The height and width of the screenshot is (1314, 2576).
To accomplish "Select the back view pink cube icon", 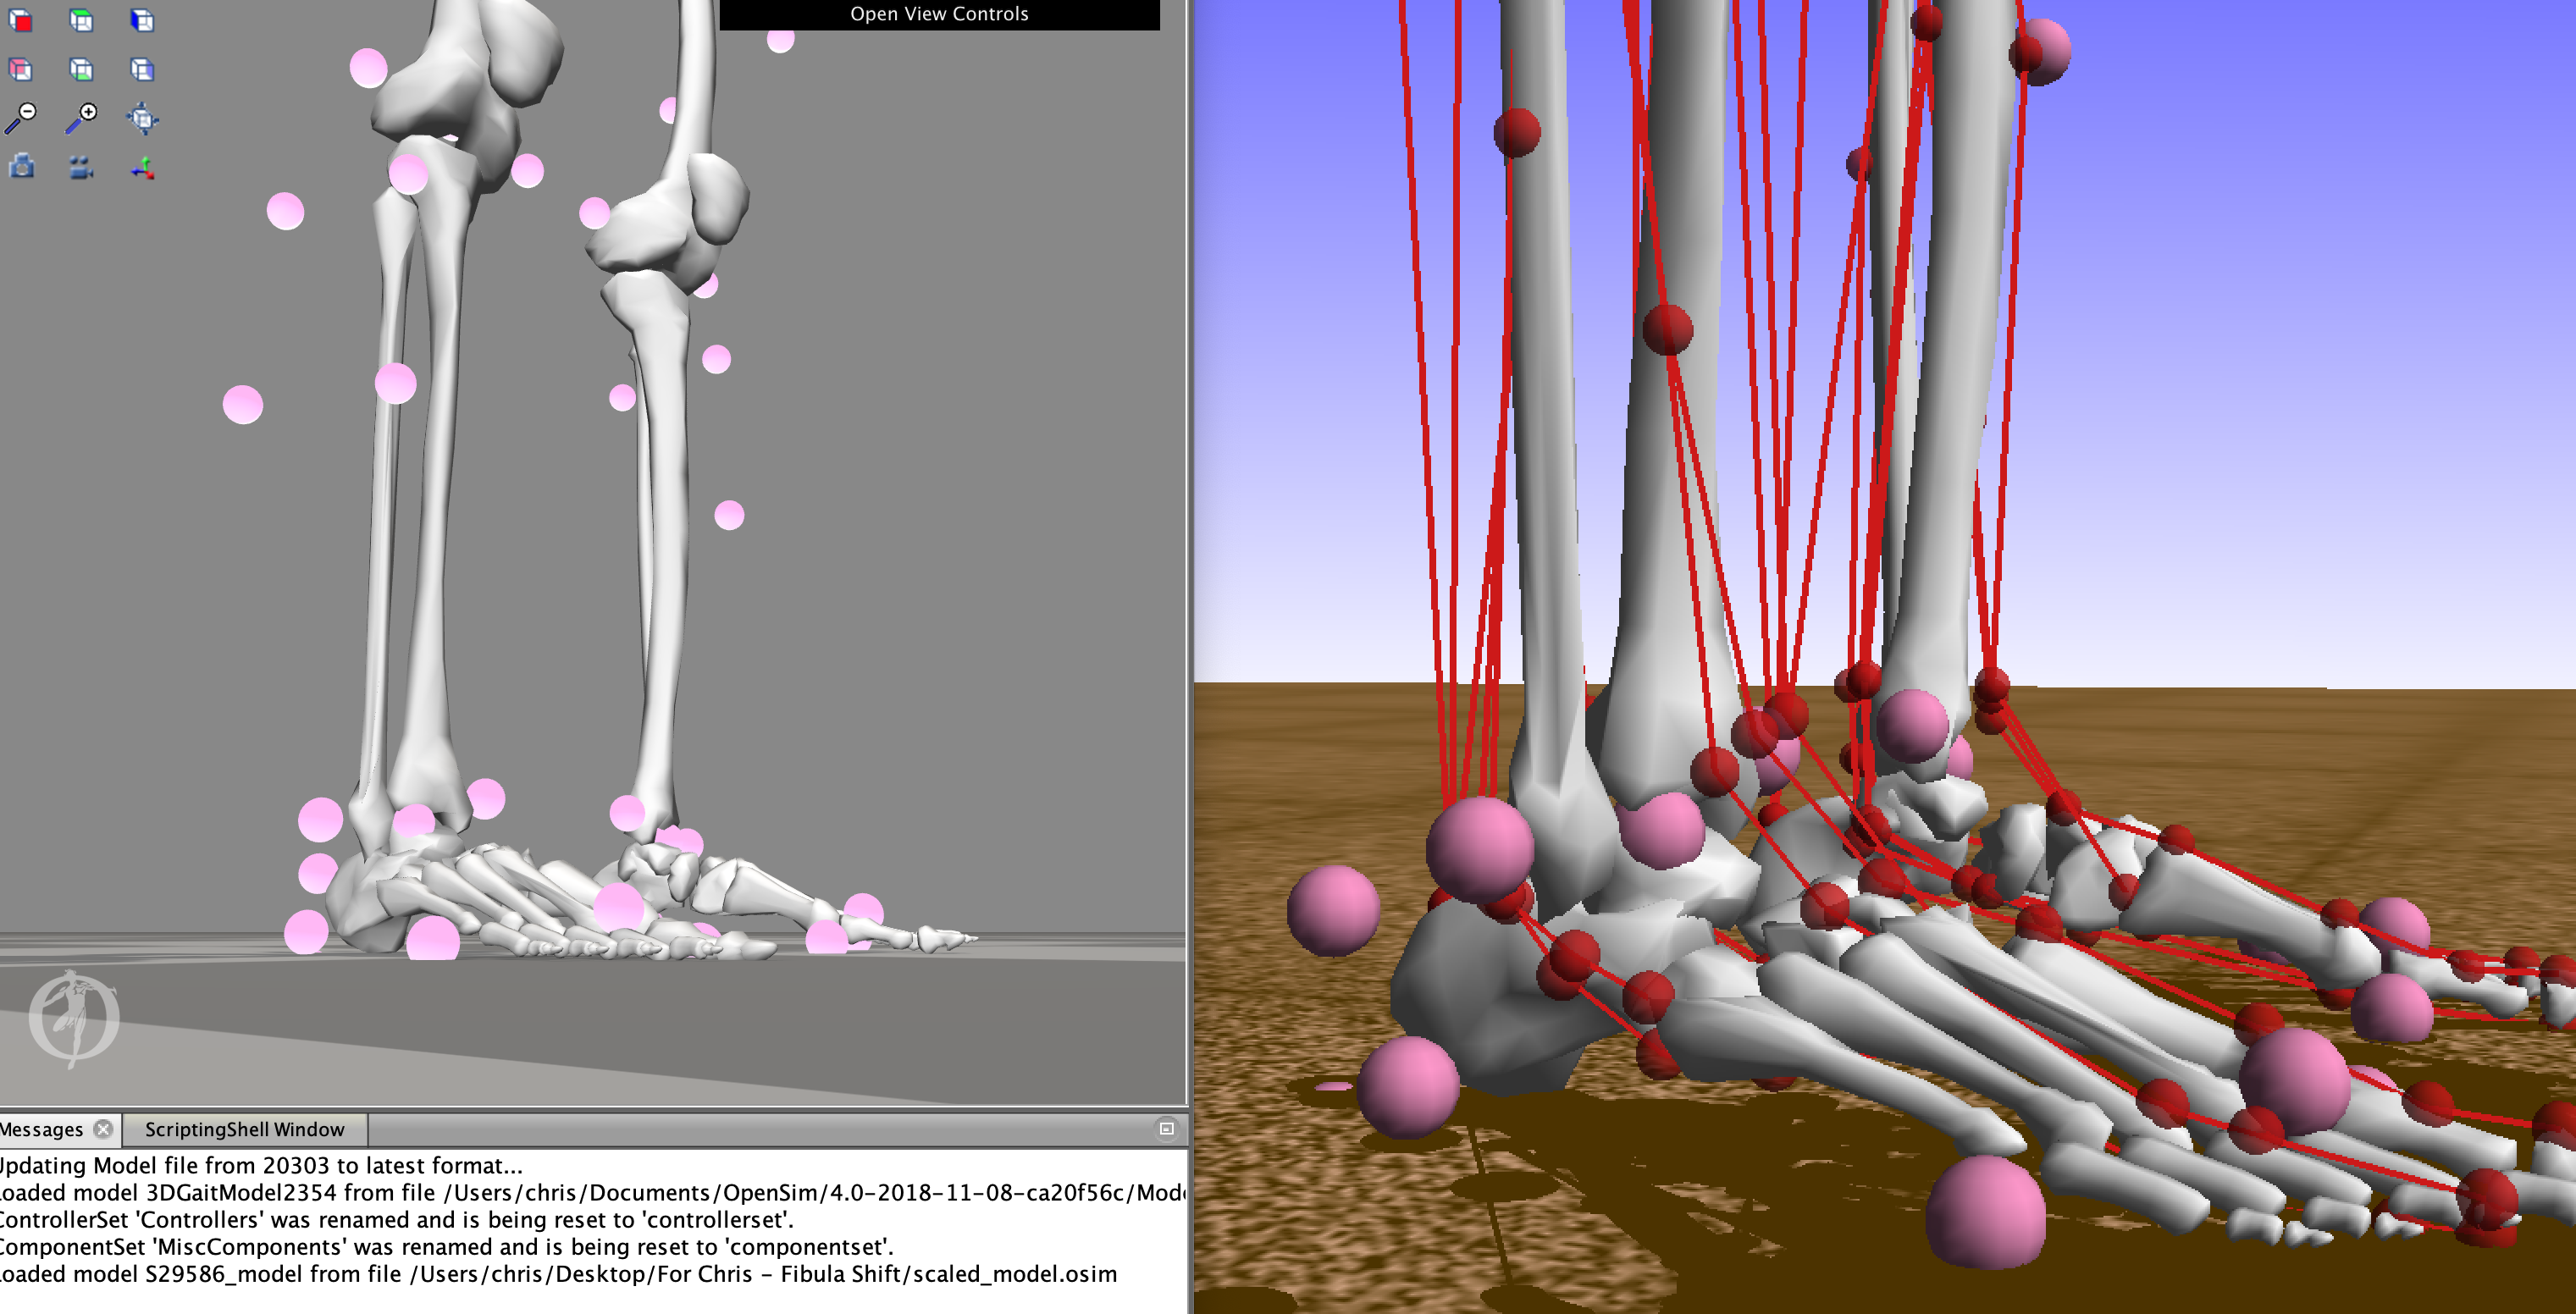I will coord(21,70).
